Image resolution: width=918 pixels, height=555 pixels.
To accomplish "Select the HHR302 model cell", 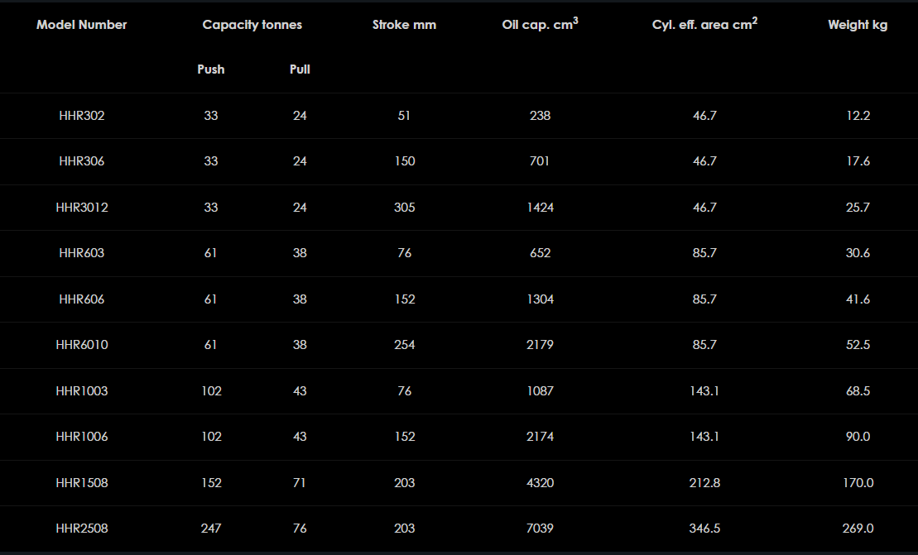I will [x=82, y=116].
